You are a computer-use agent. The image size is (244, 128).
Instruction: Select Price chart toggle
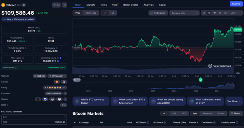[78, 13]
